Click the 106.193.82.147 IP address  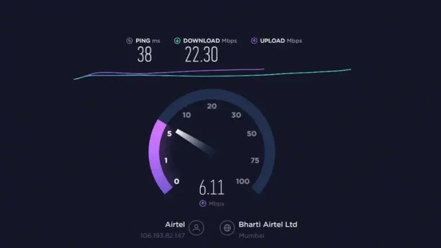point(163,235)
